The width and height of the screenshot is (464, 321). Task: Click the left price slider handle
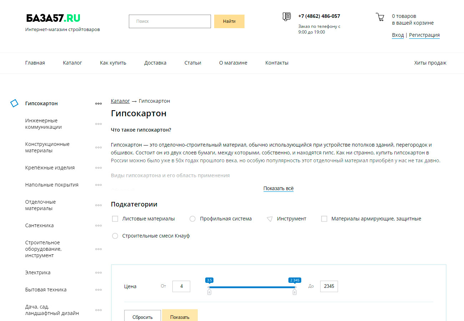tap(209, 292)
